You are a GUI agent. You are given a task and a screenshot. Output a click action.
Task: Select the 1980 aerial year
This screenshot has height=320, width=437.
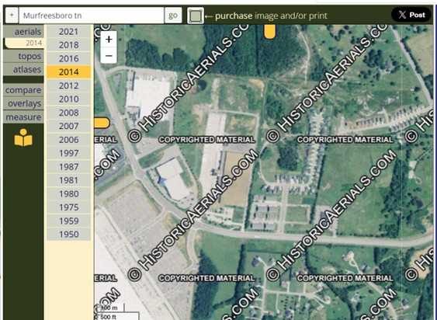pos(68,194)
